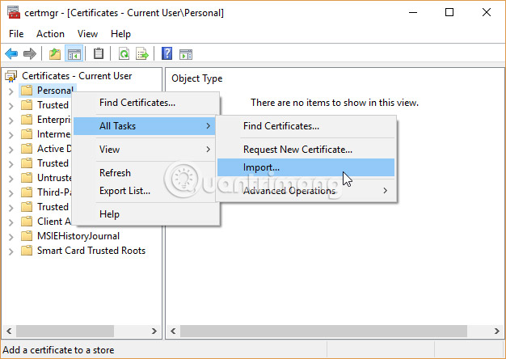Expand the Third-Party node chevron
Viewport: 506px width, 359px height.
(x=11, y=193)
